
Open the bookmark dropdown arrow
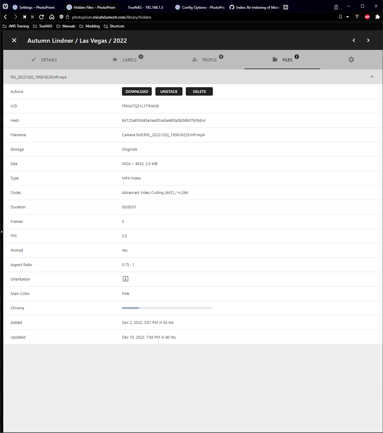coord(347,17)
